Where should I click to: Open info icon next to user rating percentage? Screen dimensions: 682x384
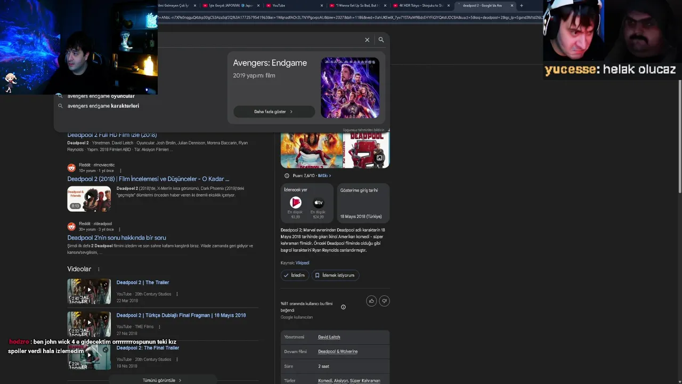(343, 307)
